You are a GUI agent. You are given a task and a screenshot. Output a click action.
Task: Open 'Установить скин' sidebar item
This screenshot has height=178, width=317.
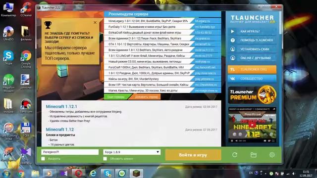pyautogui.click(x=252, y=49)
